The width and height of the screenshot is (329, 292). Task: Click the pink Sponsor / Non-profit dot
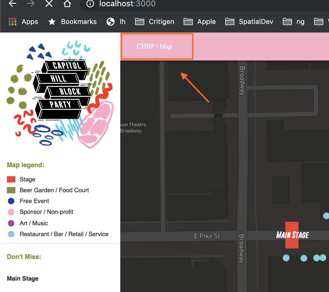pyautogui.click(x=11, y=212)
